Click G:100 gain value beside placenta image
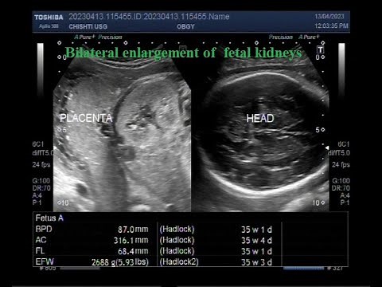This screenshot has width=382, height=287. tap(41, 181)
